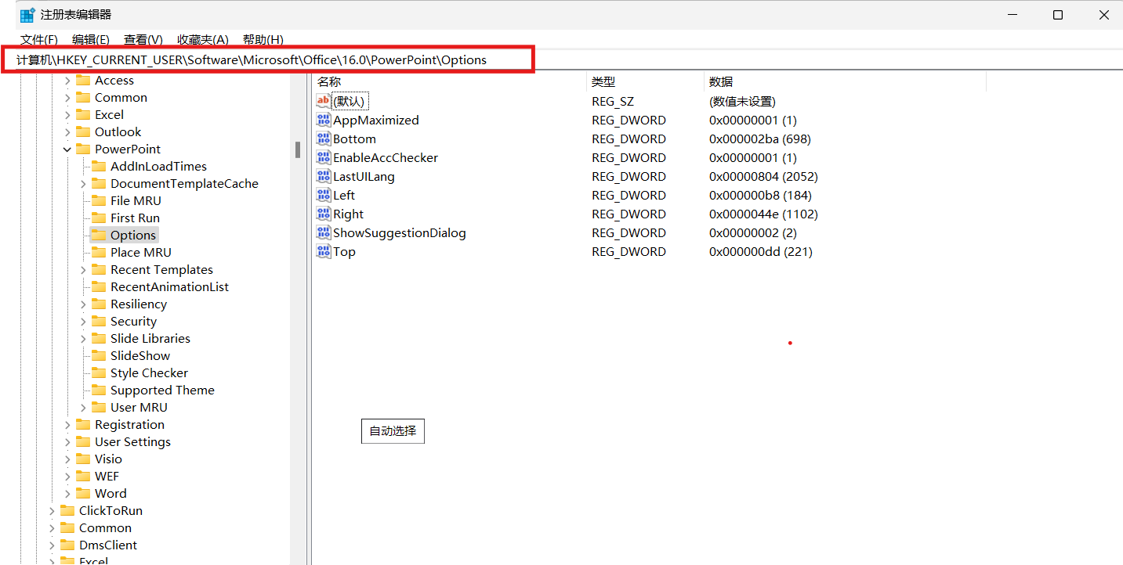
Task: Select the Visio folder icon
Action: click(x=83, y=459)
